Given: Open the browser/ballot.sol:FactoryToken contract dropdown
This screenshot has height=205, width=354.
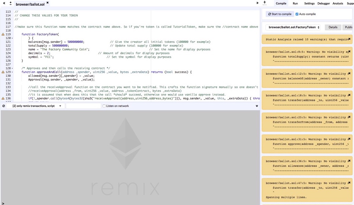Looking at the screenshot, I should 293,27.
